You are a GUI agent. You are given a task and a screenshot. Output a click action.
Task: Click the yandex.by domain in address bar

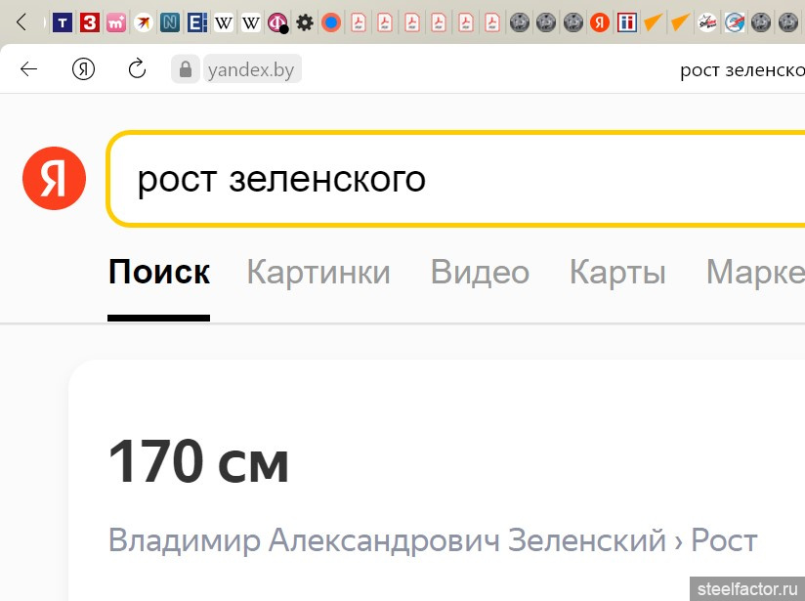(x=252, y=69)
